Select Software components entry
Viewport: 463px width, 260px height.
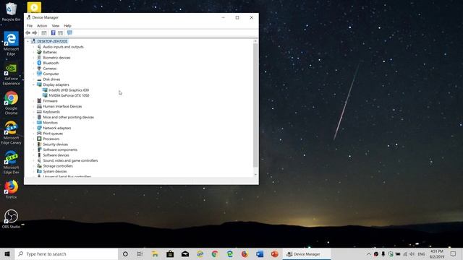(60, 149)
